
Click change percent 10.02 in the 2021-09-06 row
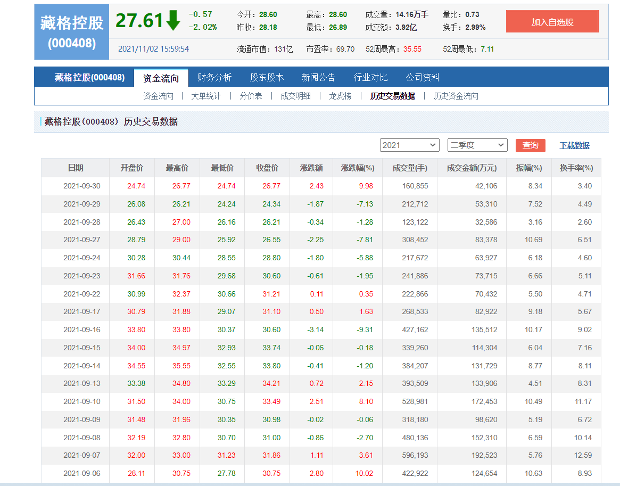pyautogui.click(x=364, y=473)
